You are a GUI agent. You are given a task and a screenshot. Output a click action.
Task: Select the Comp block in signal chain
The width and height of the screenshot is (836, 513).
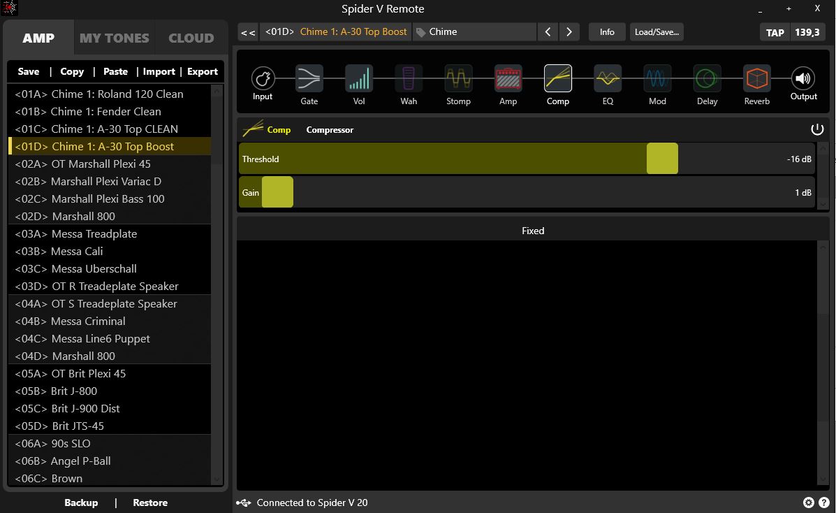point(558,78)
